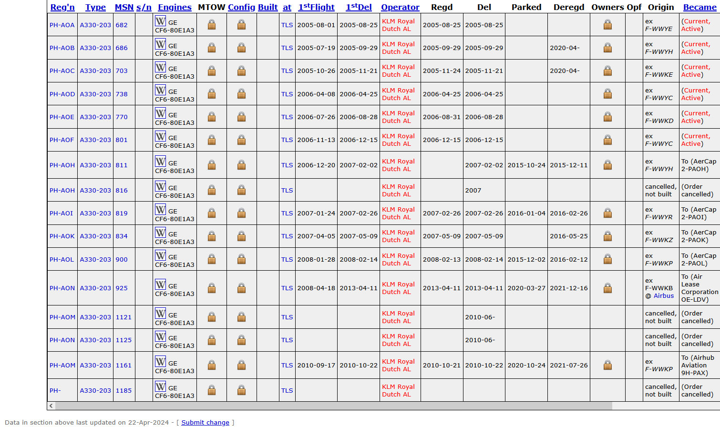Open Wikipedia engine icon in PH-AOA row
Image resolution: width=720 pixels, height=427 pixels.
(161, 21)
